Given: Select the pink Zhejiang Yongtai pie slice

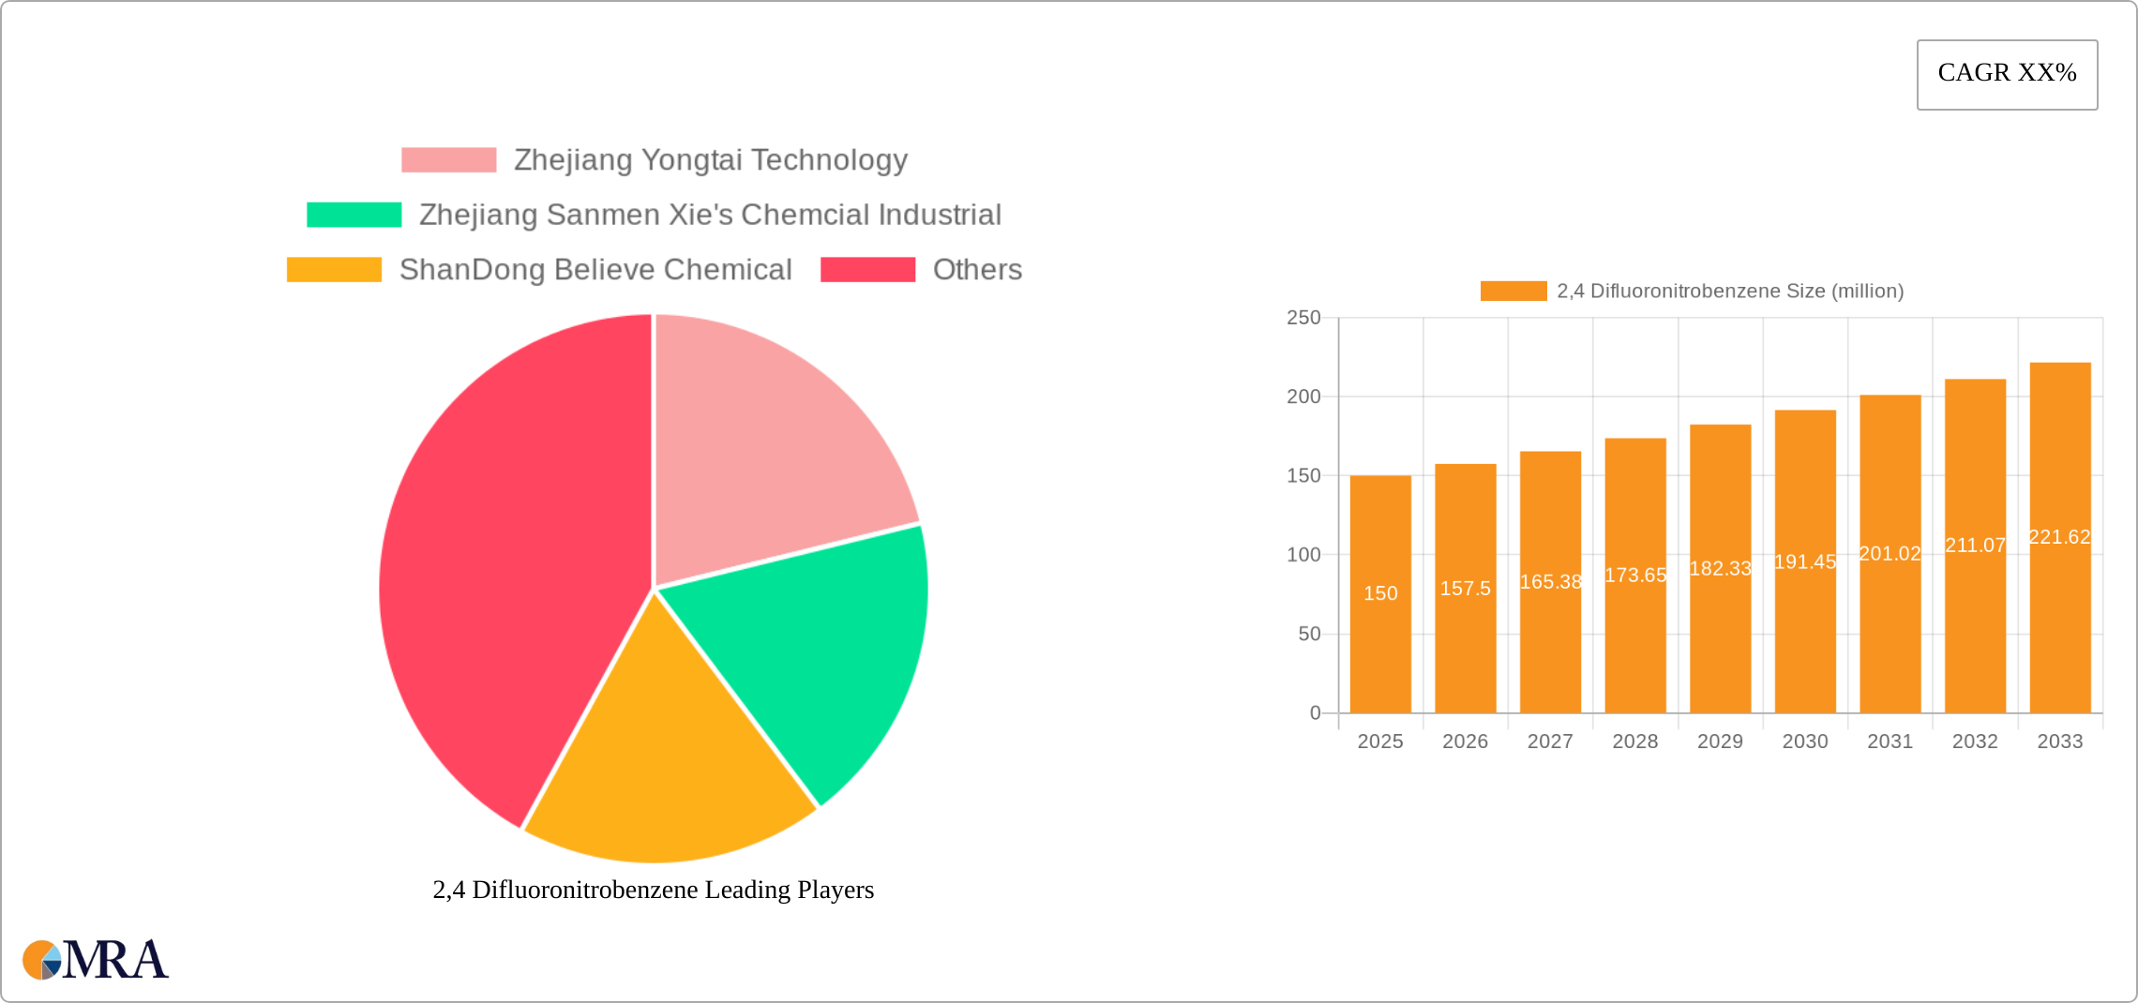Looking at the screenshot, I should pyautogui.click(x=760, y=450).
